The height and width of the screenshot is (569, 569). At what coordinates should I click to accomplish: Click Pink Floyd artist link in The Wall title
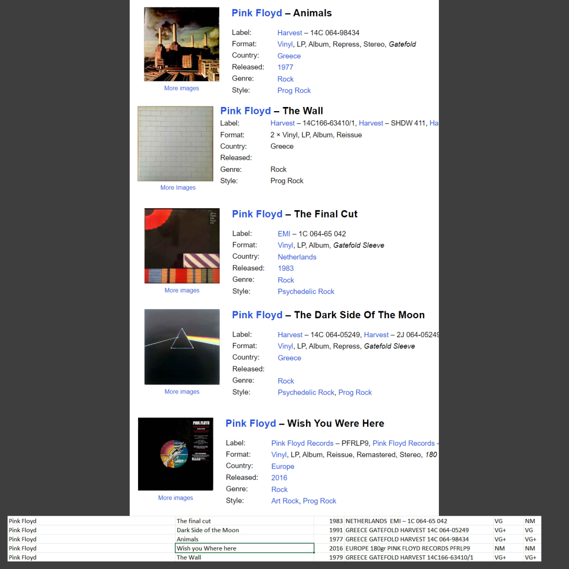(x=246, y=111)
